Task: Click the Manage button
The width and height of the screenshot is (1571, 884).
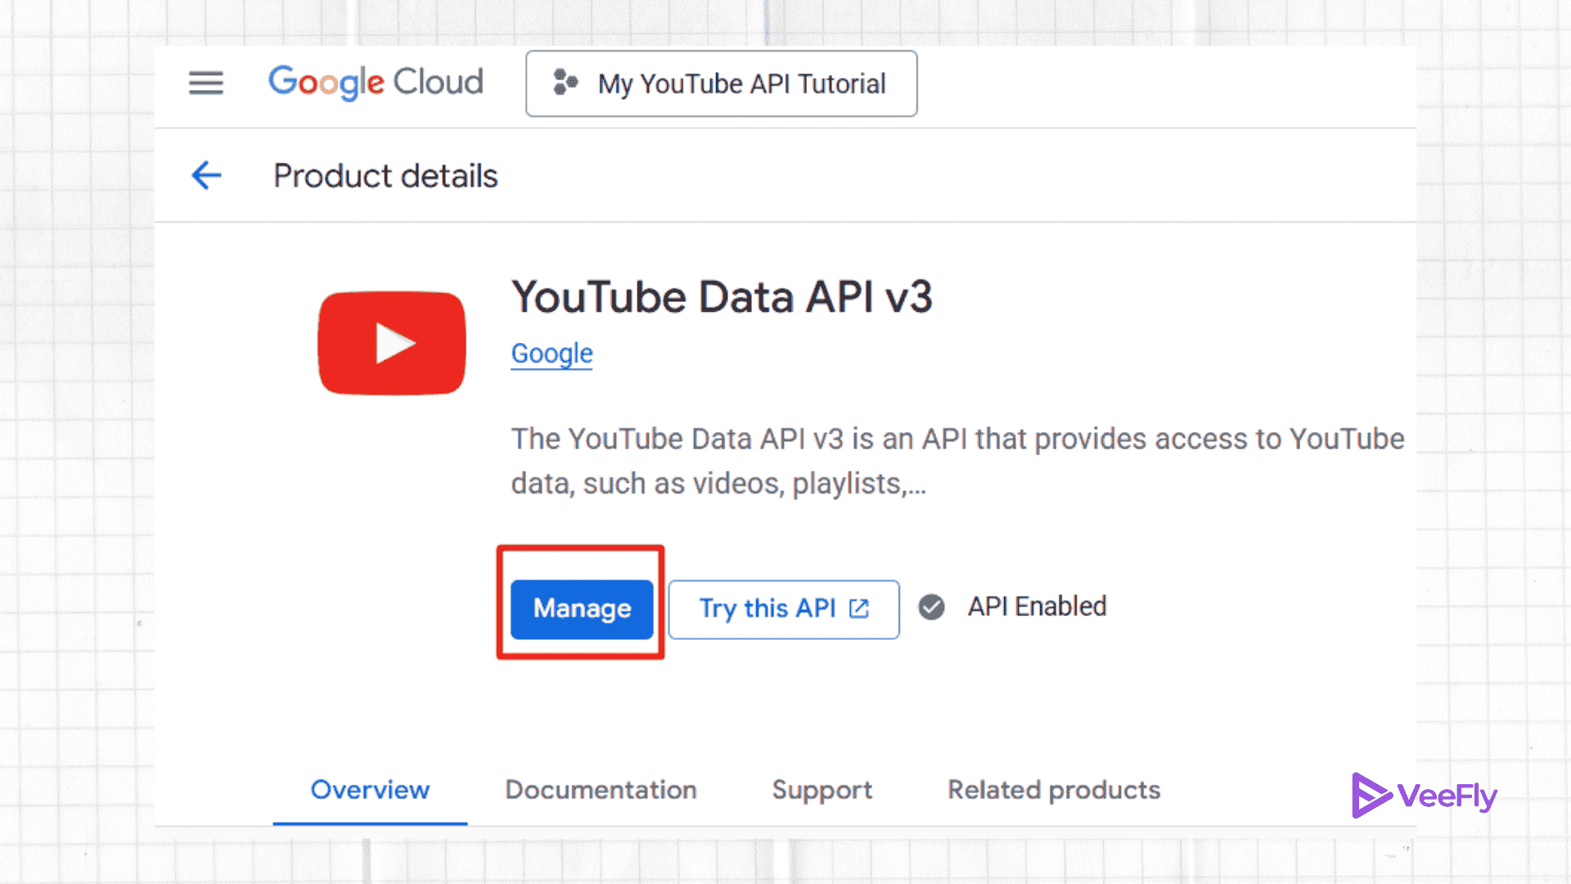Action: pyautogui.click(x=581, y=608)
